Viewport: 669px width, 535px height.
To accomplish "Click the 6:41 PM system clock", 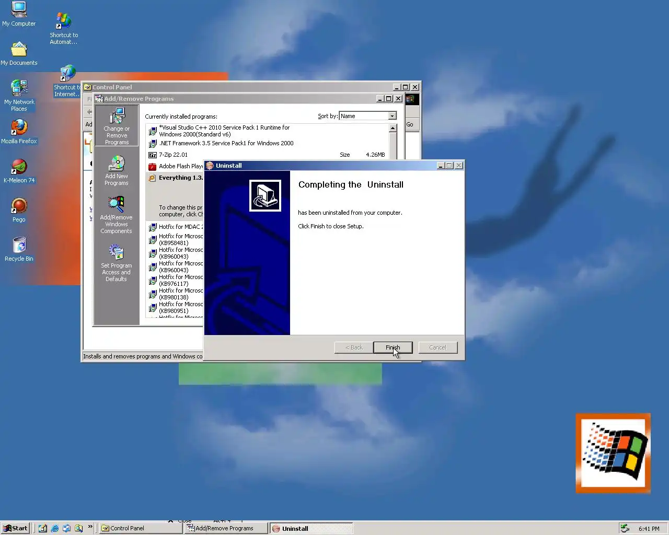I will tap(649, 529).
